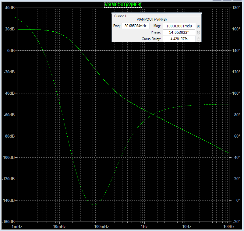Click the 40° right axis label

(x=237, y=157)
